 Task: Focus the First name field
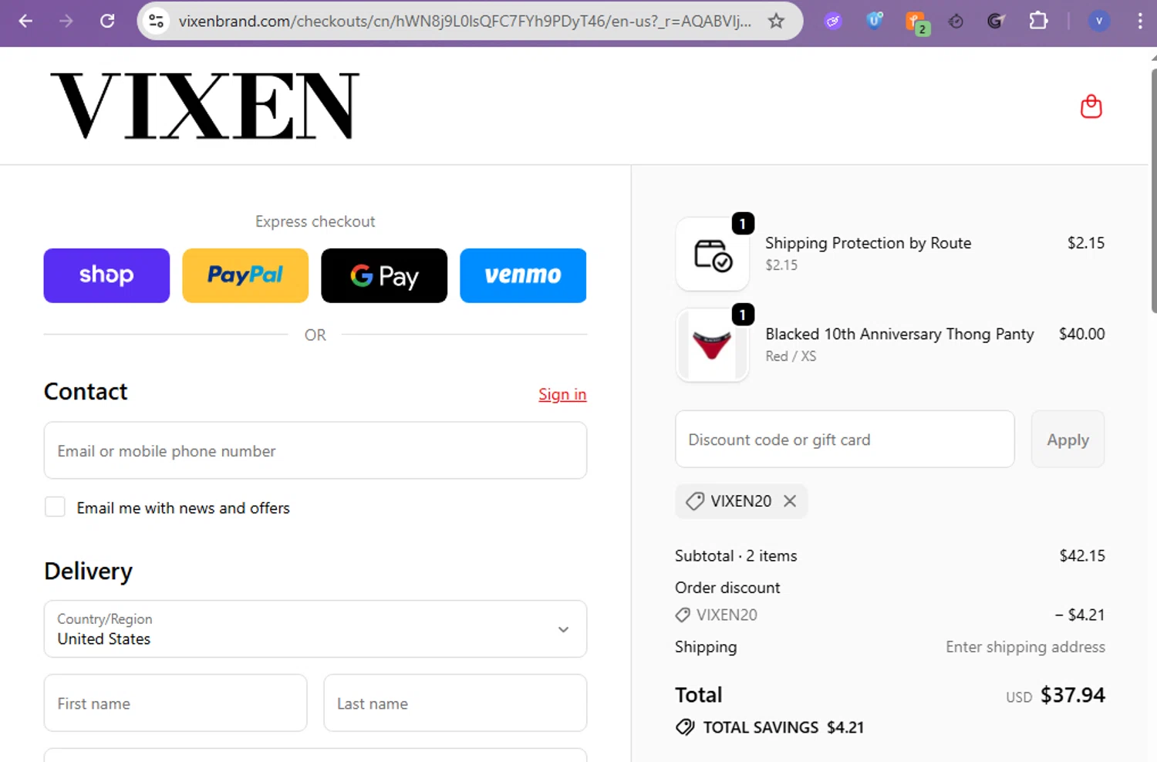coord(175,703)
